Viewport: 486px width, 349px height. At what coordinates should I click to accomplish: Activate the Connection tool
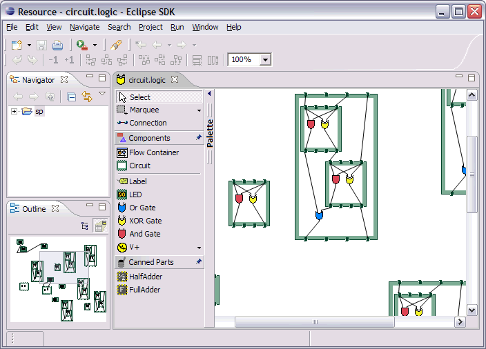point(147,123)
